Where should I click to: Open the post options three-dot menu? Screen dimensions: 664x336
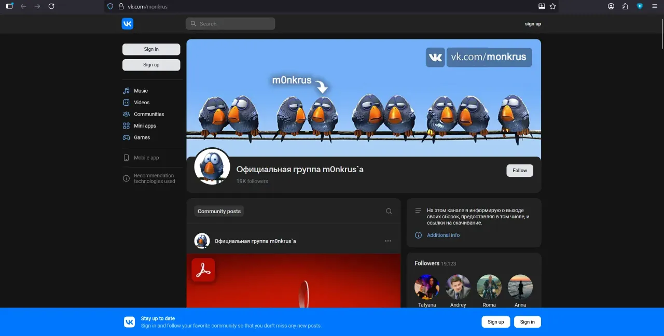pos(388,241)
